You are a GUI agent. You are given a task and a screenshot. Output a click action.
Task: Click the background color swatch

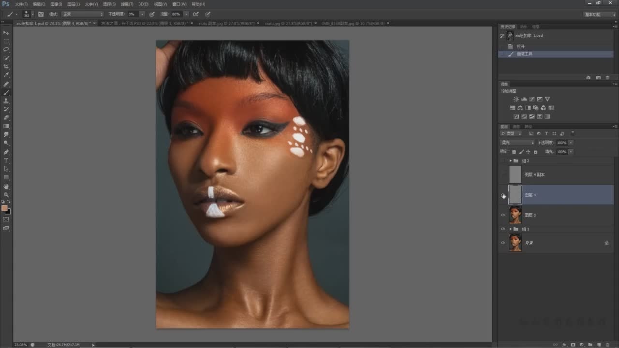pos(8,212)
